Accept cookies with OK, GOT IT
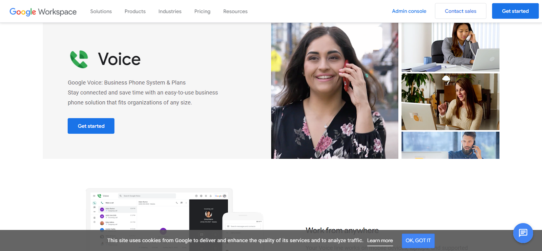Viewport: 542px width, 251px height. point(418,241)
